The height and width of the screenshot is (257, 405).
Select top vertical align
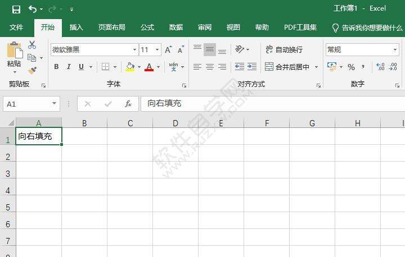tap(197, 48)
